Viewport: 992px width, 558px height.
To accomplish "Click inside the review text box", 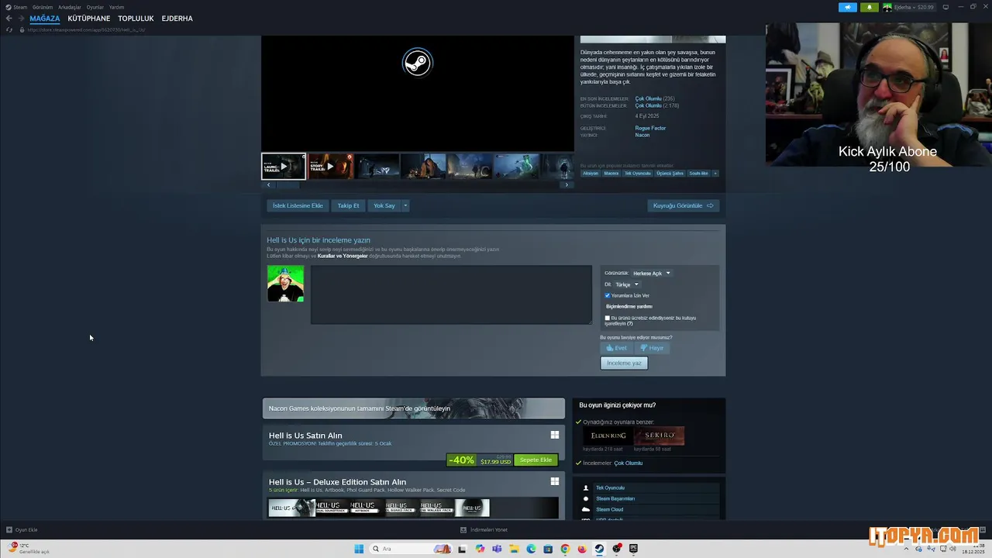I will tap(451, 294).
